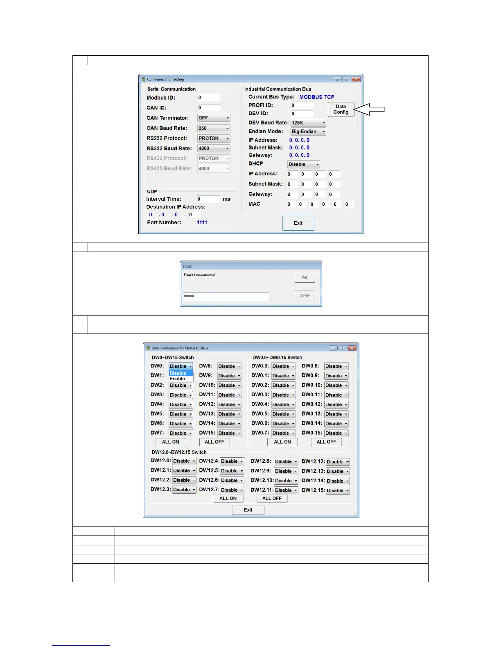
Task: Expand the RS232 Baud Rate dropdown
Action: (214, 148)
